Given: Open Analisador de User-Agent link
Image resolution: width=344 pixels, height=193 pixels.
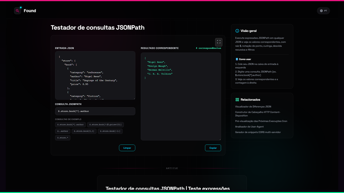Looking at the screenshot, I should (x=249, y=127).
